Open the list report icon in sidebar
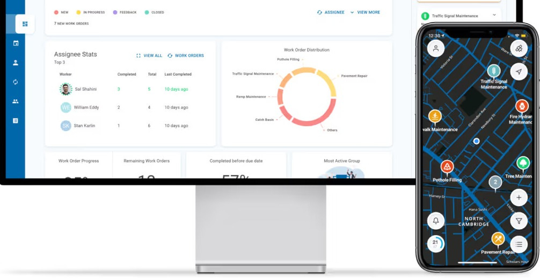This screenshot has height=278, width=540. click(x=16, y=121)
